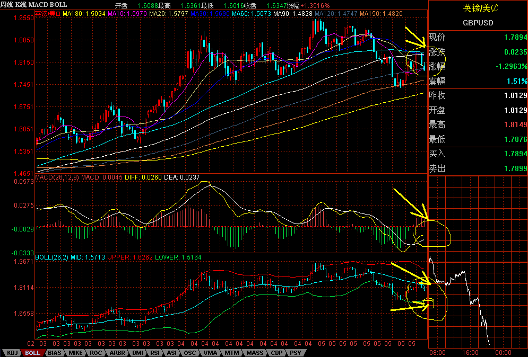Open the BIAS indicator tab
Screen dimensions: 528x357
[55, 353]
